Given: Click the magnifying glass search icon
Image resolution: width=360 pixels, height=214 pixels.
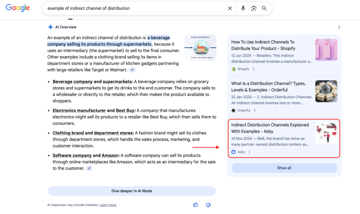Looking at the screenshot, I should click(264, 8).
